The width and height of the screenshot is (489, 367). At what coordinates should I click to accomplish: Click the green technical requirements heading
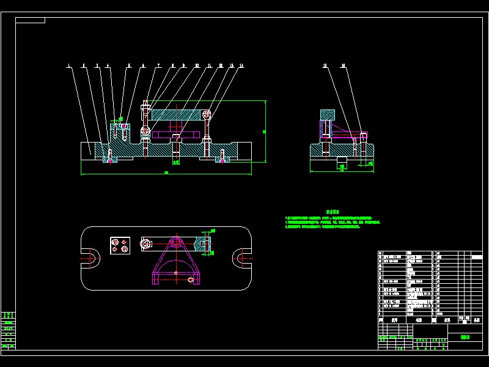click(x=333, y=212)
